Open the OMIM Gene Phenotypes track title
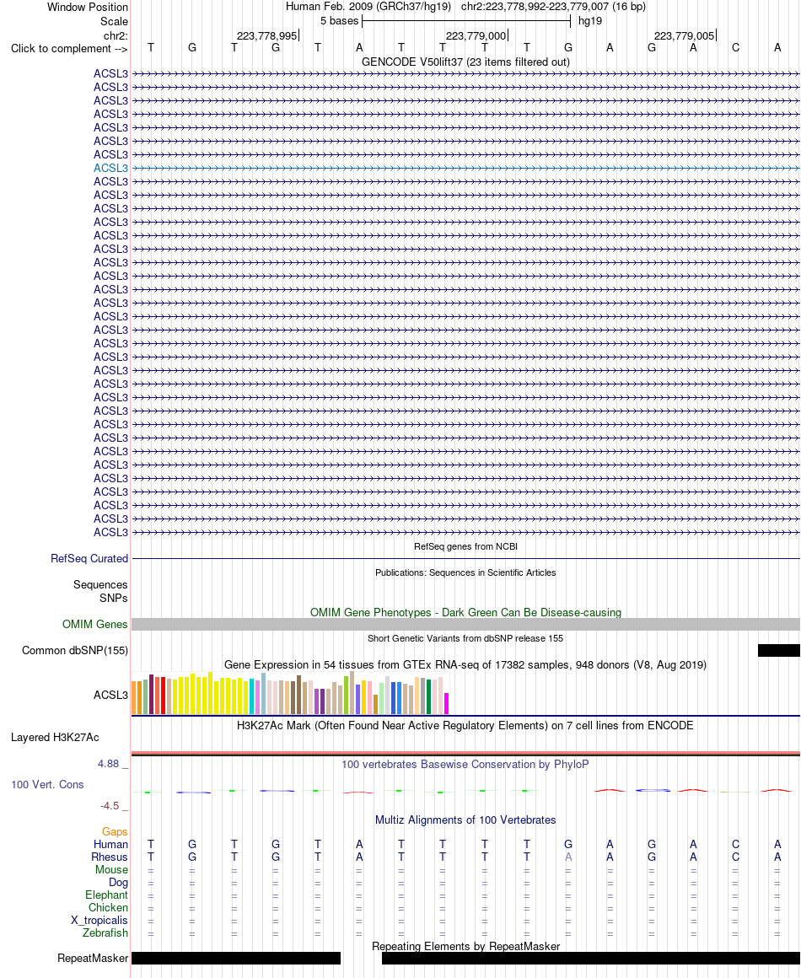 (x=465, y=612)
